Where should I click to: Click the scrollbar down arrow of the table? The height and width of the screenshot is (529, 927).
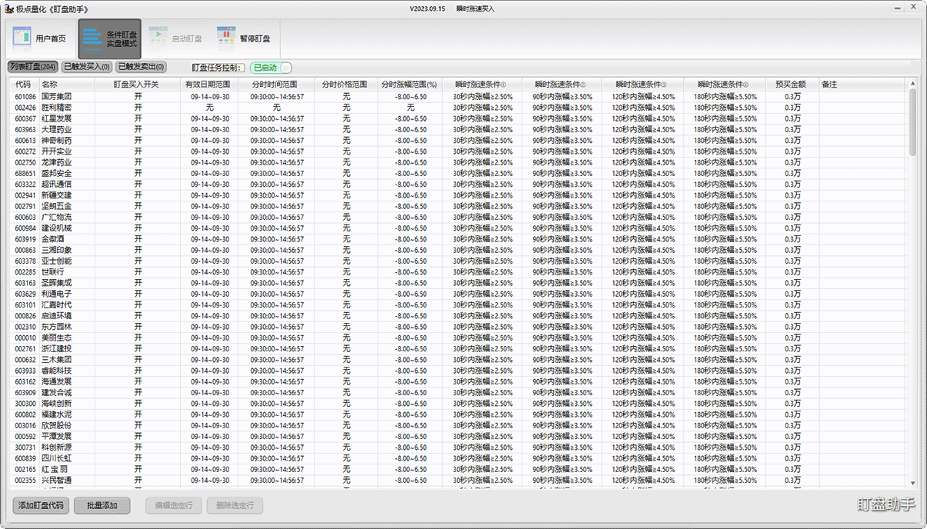913,483
